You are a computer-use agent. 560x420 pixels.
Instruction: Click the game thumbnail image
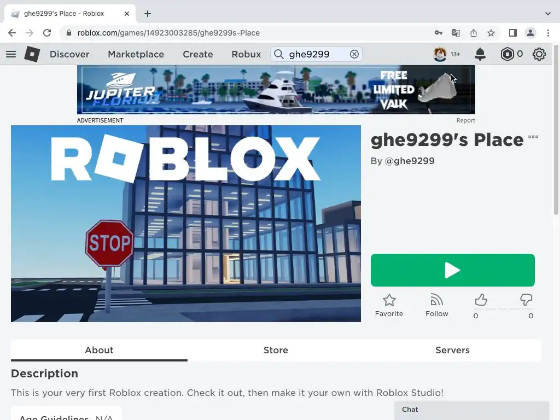186,224
